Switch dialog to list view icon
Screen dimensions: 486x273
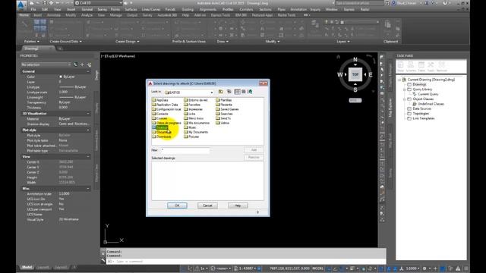(x=237, y=92)
